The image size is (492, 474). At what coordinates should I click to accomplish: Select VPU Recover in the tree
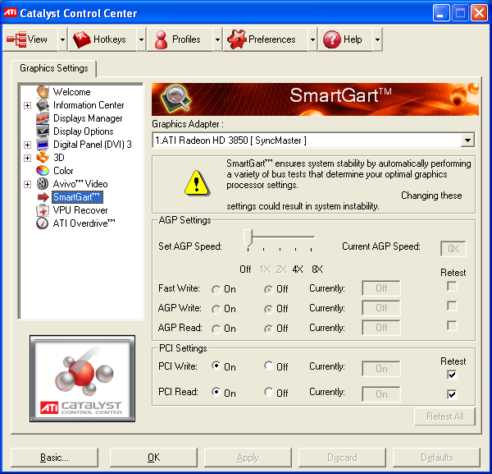pyautogui.click(x=80, y=210)
